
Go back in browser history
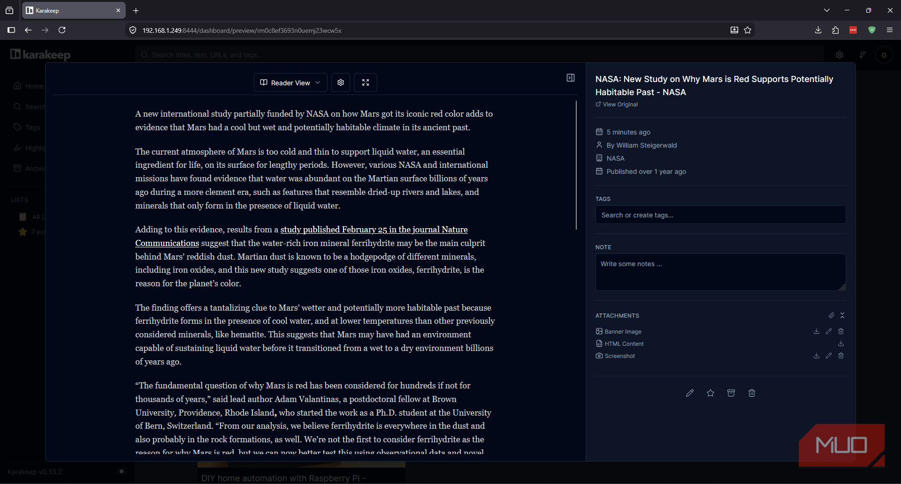tap(28, 30)
